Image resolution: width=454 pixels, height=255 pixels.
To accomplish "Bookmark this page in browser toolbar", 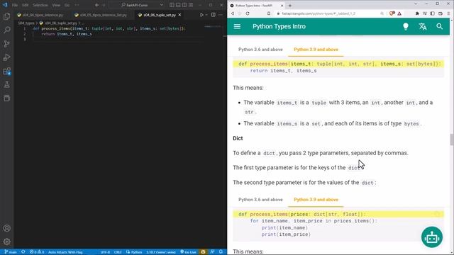I will click(269, 13).
